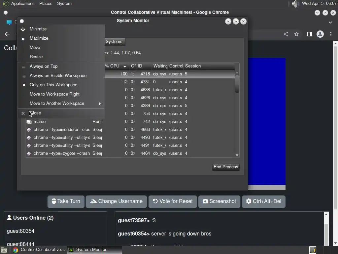This screenshot has width=338, height=254.
Task: Send Ctrl+Alt+Del to the VM
Action: pos(264,201)
